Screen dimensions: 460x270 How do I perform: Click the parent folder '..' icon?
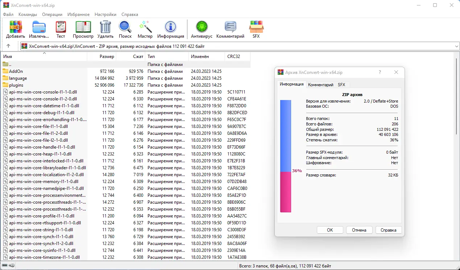5,65
